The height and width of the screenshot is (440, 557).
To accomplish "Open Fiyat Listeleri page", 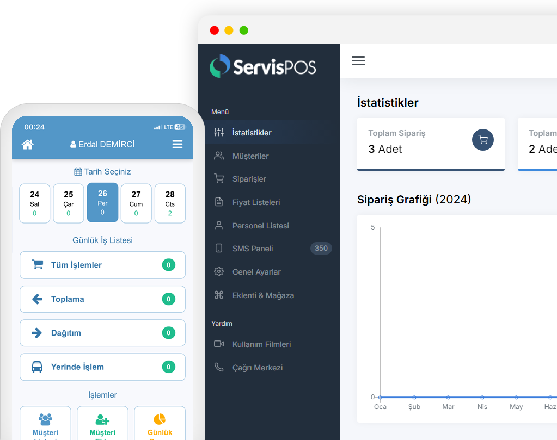I will click(x=256, y=202).
